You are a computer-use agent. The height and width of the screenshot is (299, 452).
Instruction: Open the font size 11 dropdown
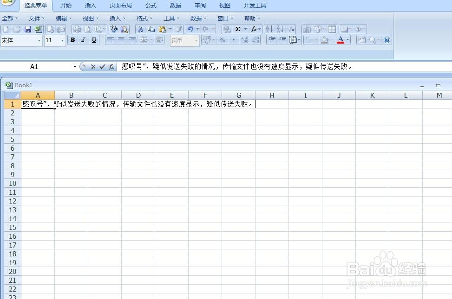click(x=61, y=40)
